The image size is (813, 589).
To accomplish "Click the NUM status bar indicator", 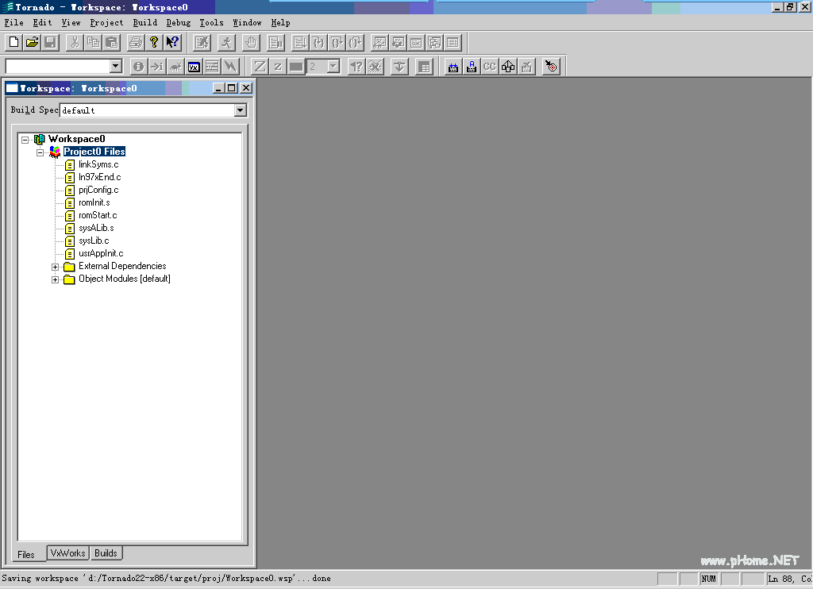I will tap(709, 579).
